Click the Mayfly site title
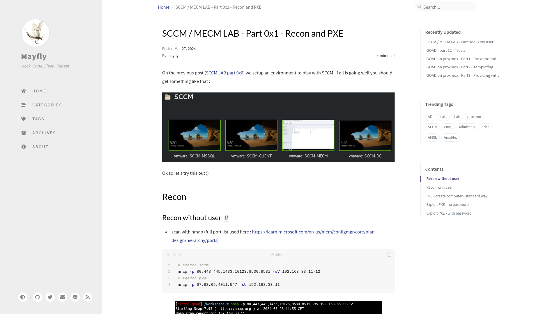 [34, 56]
